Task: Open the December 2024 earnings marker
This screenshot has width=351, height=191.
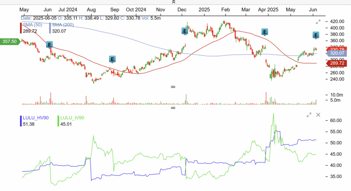Action: point(184,31)
